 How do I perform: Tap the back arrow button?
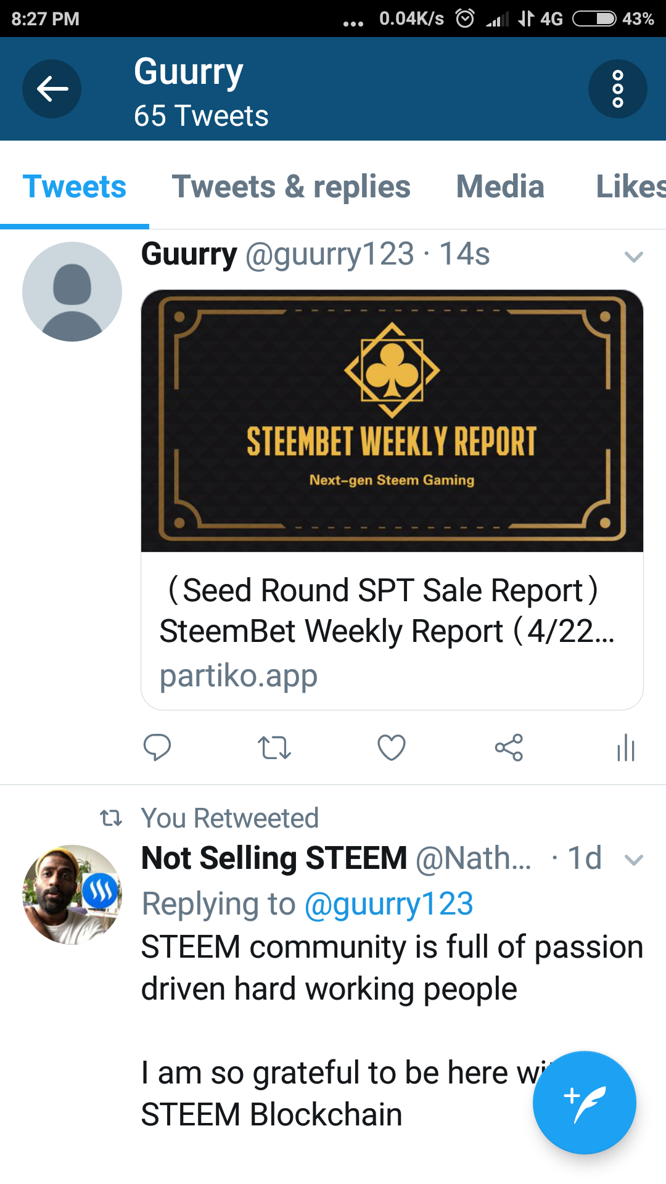(52, 89)
